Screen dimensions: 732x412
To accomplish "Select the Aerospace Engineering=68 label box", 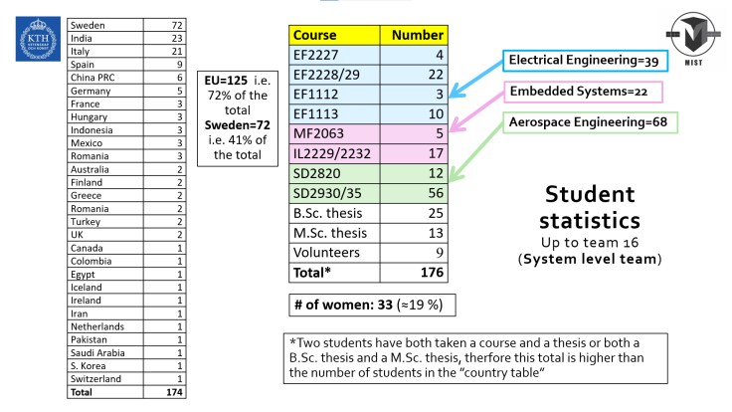I will tap(591, 122).
